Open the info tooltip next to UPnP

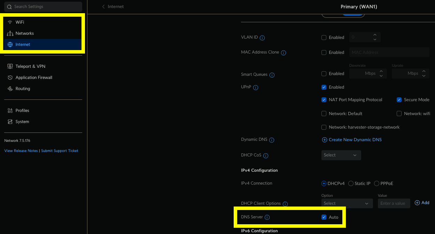256,88
